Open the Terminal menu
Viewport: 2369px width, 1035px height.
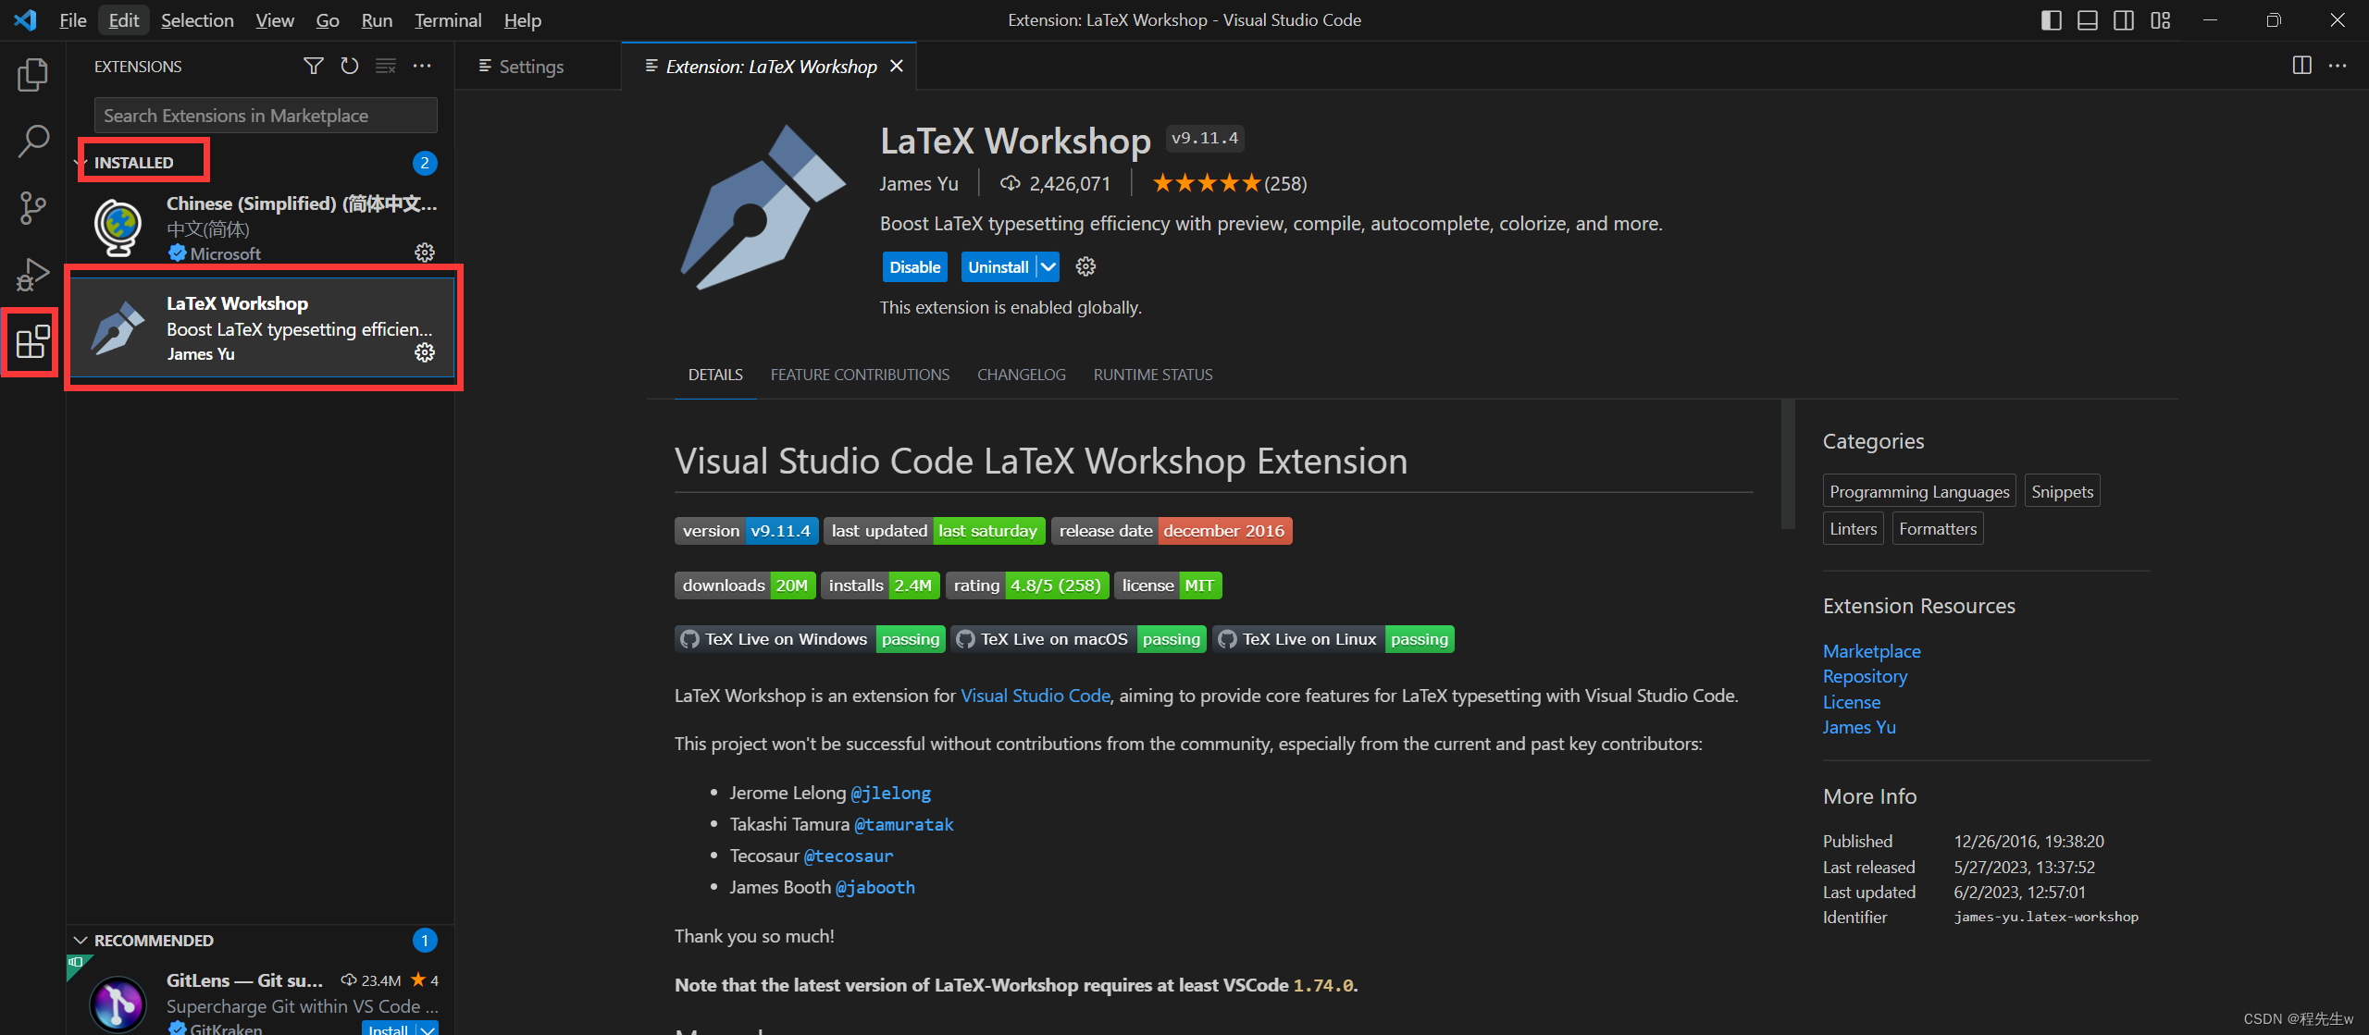coord(447,19)
